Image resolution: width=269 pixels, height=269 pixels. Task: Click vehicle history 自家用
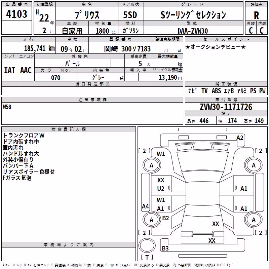click(x=72, y=31)
